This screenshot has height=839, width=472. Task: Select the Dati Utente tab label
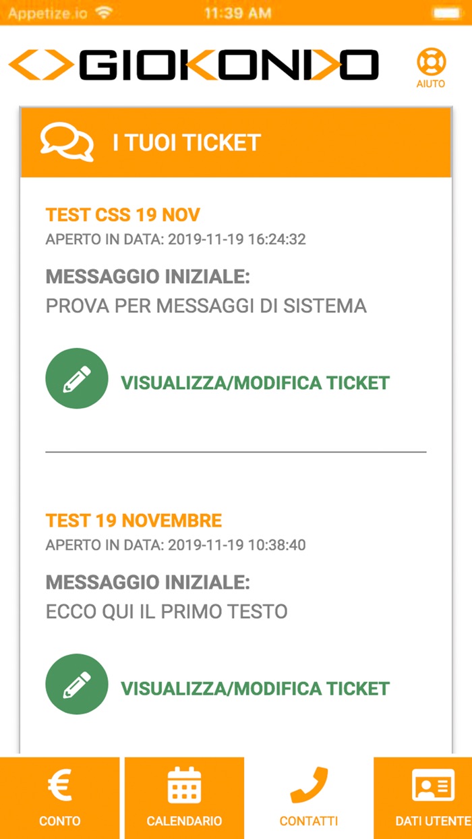pyautogui.click(x=432, y=821)
